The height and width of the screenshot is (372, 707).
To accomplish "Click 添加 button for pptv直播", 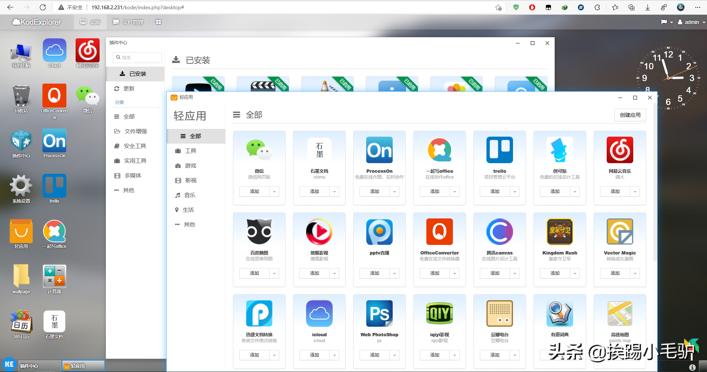I will point(375,273).
